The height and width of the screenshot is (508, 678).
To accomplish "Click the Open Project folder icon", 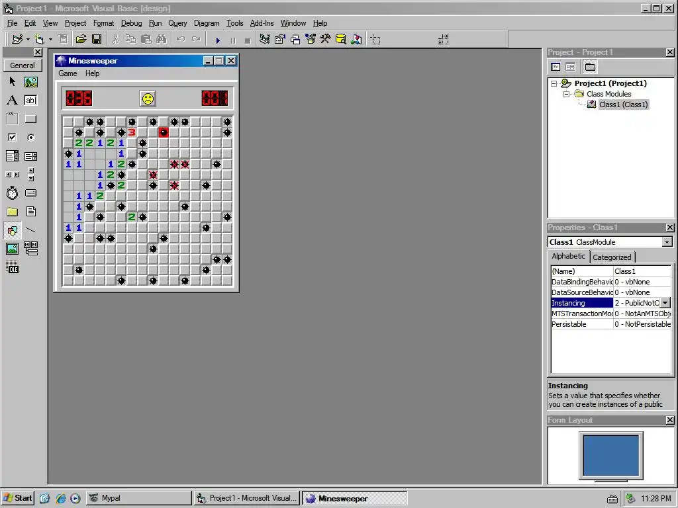I will 81,39.
